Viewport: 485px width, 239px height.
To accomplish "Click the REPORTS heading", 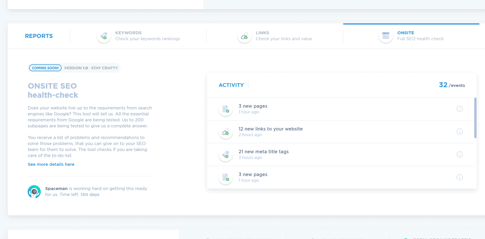I will point(39,36).
